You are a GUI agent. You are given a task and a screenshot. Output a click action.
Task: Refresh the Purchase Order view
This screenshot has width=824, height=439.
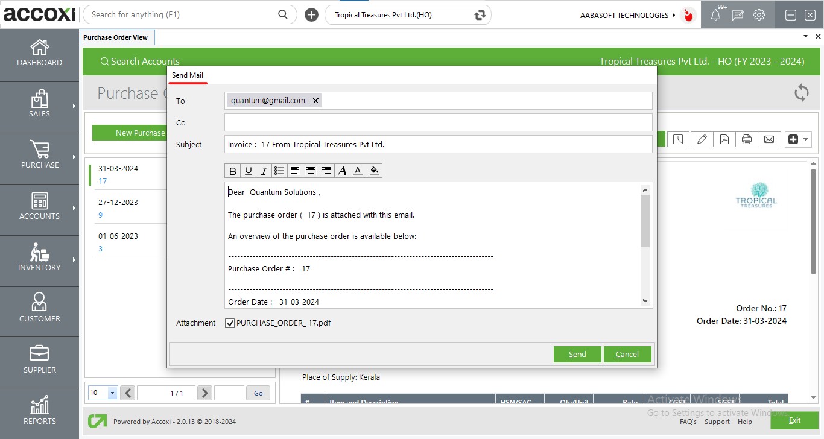(x=801, y=93)
